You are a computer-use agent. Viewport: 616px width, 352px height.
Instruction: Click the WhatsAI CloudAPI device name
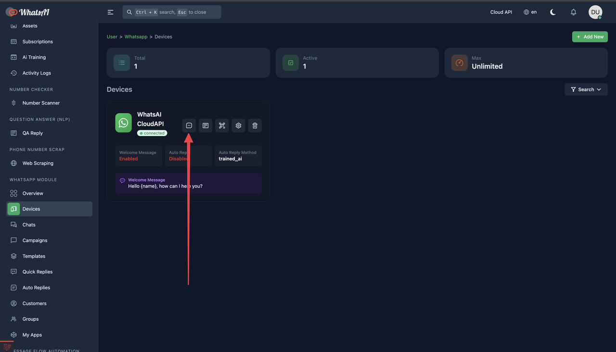[151, 119]
